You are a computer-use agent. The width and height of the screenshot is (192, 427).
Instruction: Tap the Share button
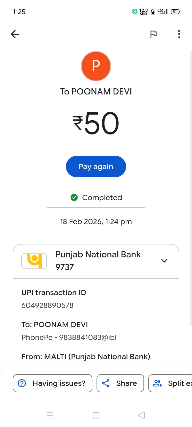tap(120, 383)
